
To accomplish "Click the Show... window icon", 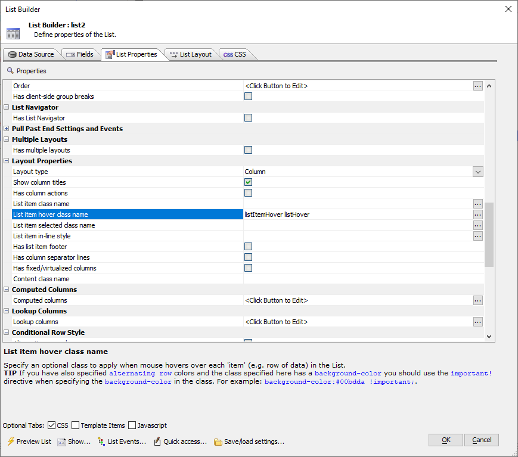I will coord(62,442).
